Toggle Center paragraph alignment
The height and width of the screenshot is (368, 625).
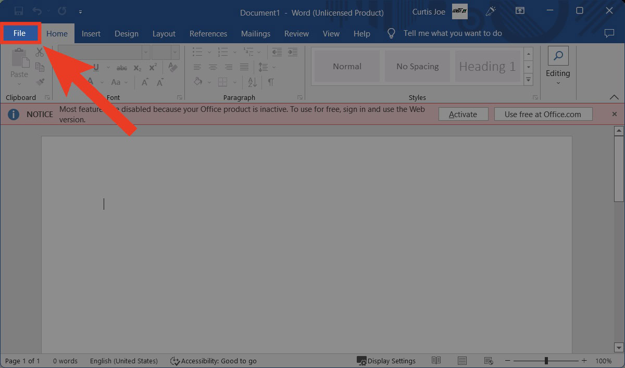[x=213, y=68]
